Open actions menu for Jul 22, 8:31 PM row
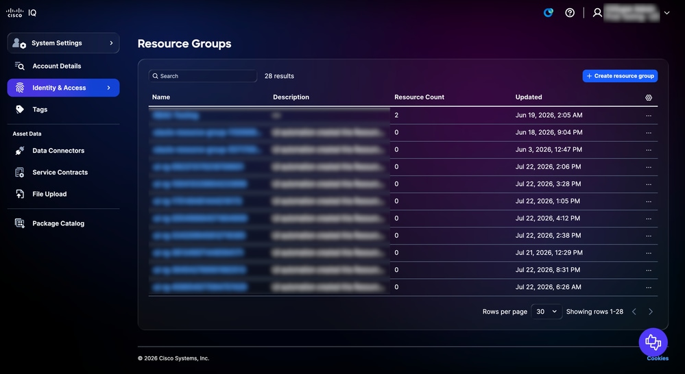This screenshot has height=374, width=685. (x=649, y=270)
